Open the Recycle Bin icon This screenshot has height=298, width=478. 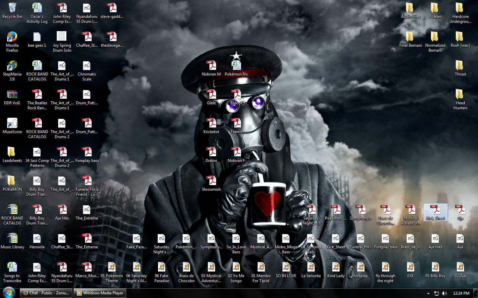tap(12, 11)
